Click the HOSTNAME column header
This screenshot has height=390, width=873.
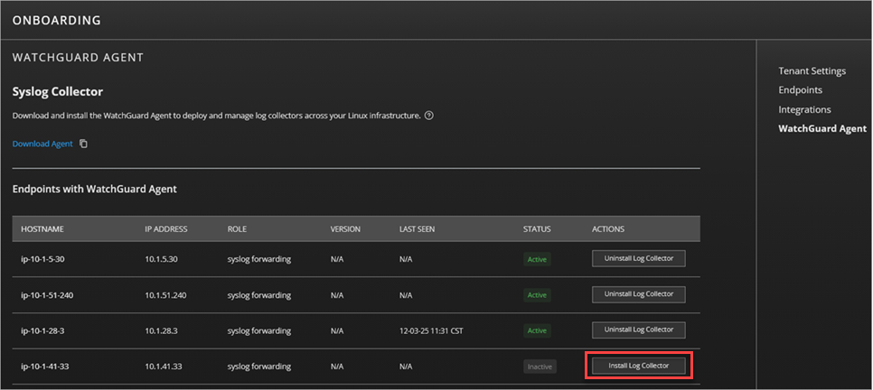click(x=42, y=229)
